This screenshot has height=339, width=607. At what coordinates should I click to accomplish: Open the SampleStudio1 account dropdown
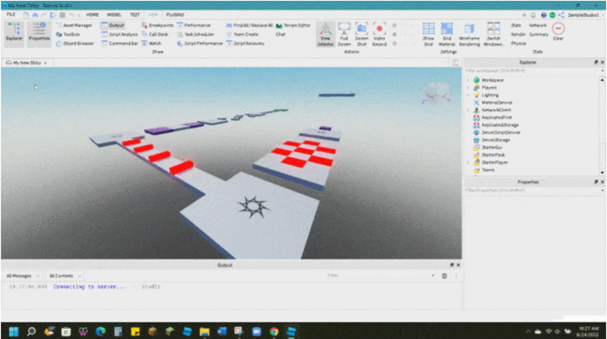click(585, 14)
